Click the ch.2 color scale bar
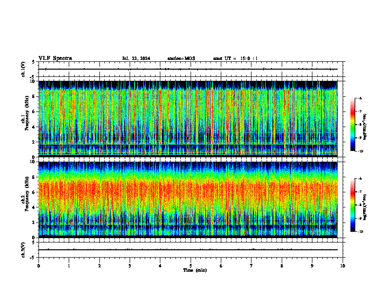The height and width of the screenshot is (298, 386). pos(353,205)
